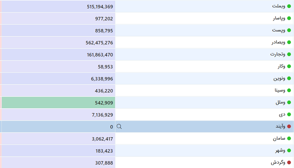Click the volume value 161,863,470
Viewport: 294px width, 168px height.
point(100,55)
